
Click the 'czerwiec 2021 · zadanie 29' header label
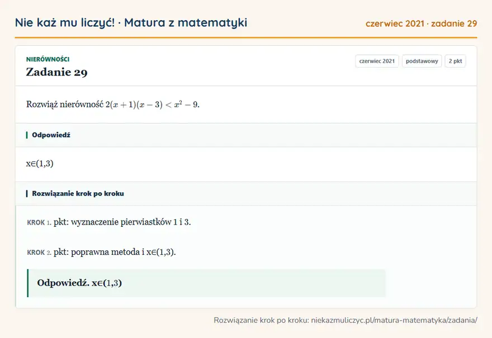click(x=421, y=23)
